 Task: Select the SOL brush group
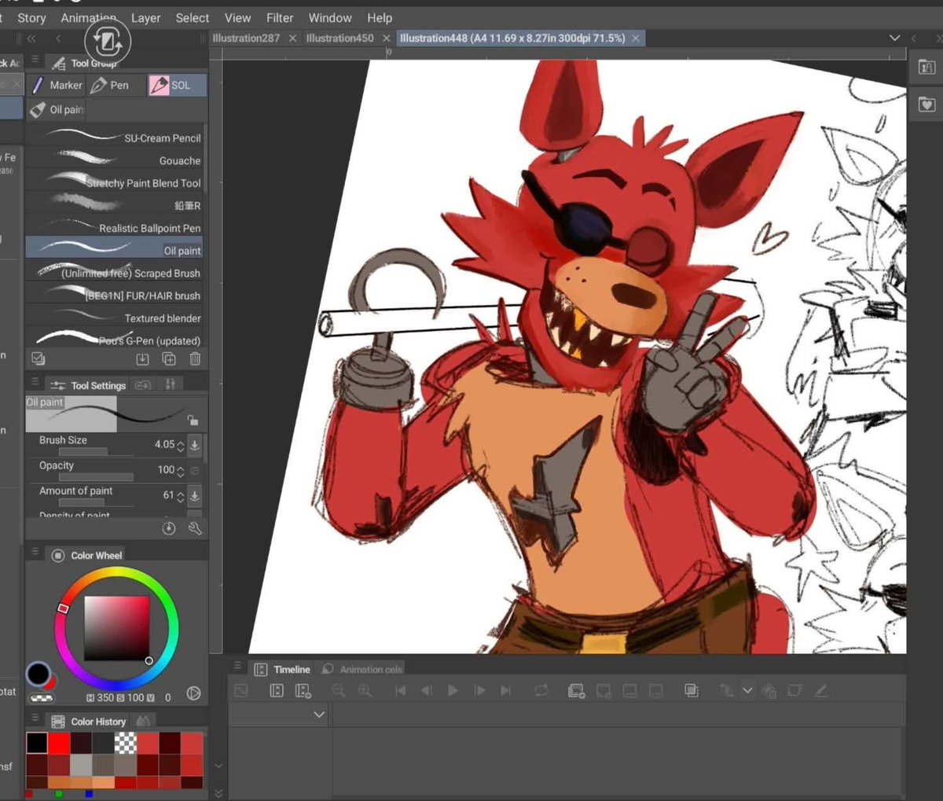[178, 85]
